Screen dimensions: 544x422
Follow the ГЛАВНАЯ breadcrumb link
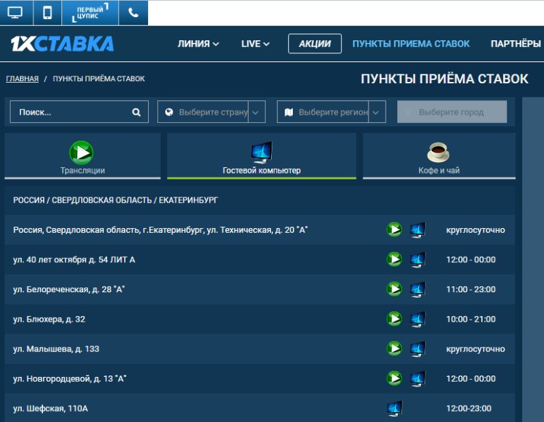(x=23, y=79)
